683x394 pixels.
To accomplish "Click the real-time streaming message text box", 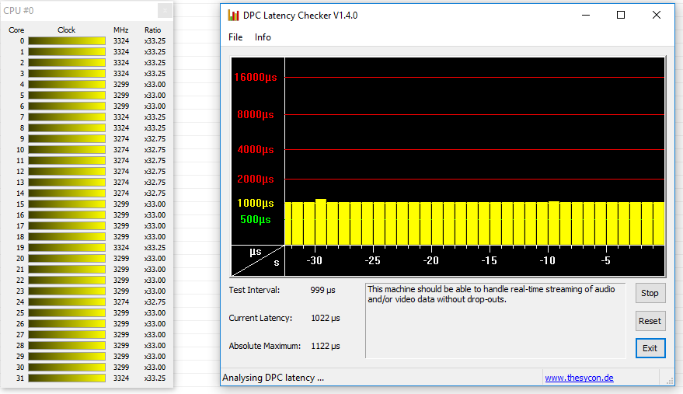I will 495,320.
